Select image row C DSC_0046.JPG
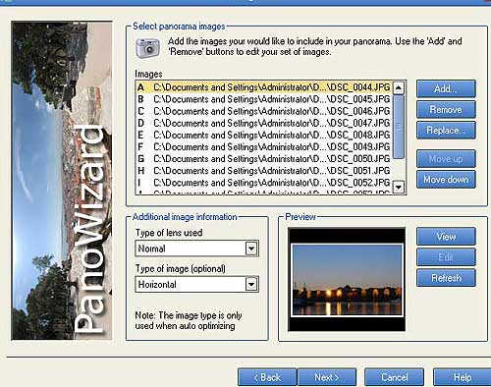 263,111
